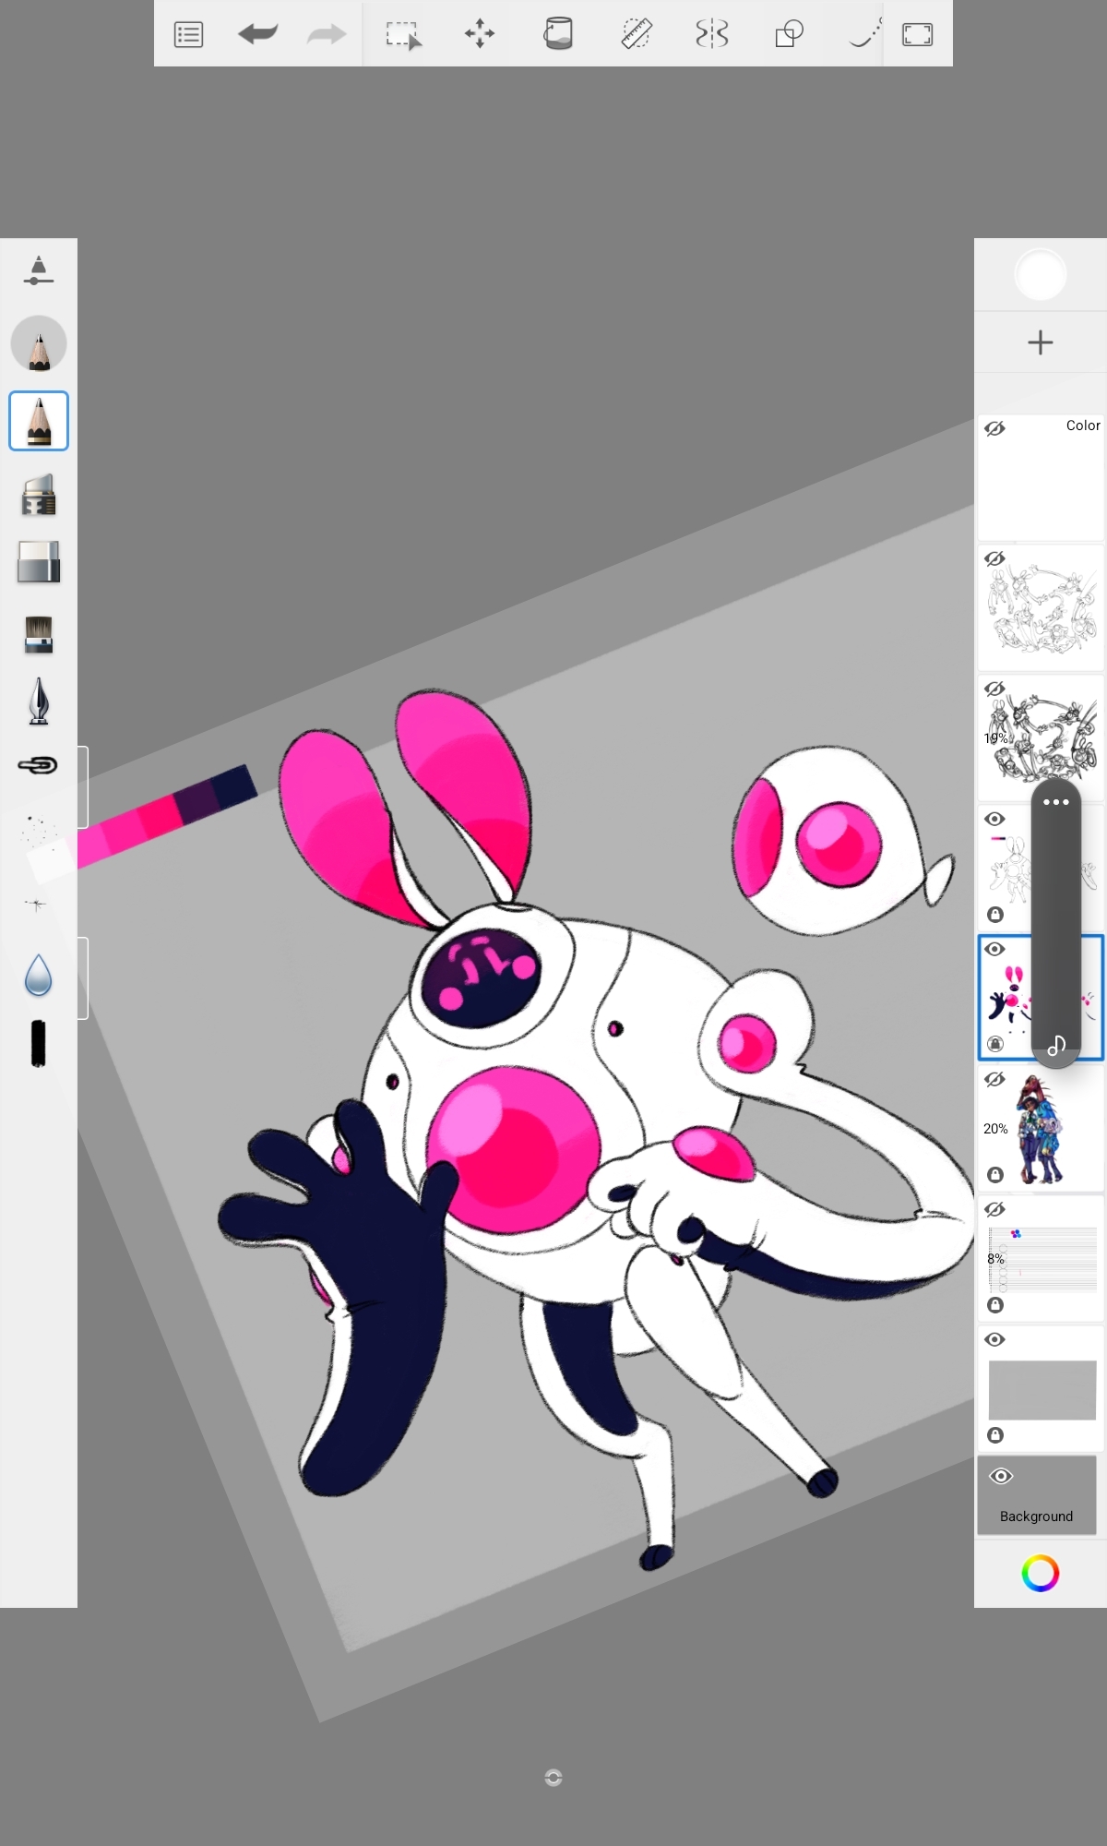This screenshot has height=1846, width=1107.
Task: Toggle lock on the 8% layer
Action: coord(995,1305)
